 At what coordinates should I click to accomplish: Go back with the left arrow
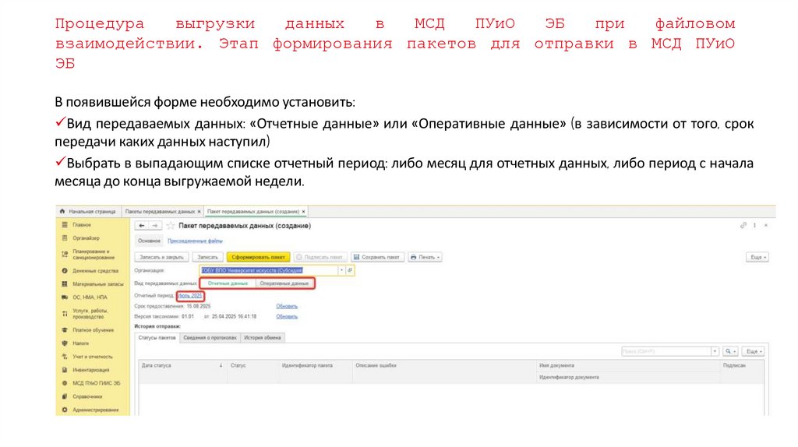coord(142,225)
